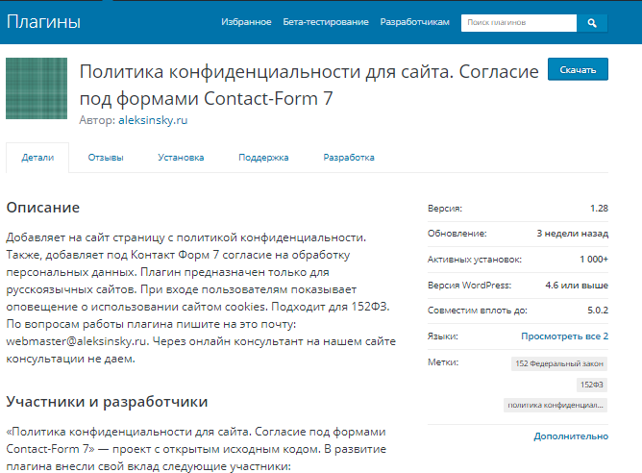Open author link aleksinsky.ru
642x473 pixels.
tap(153, 120)
